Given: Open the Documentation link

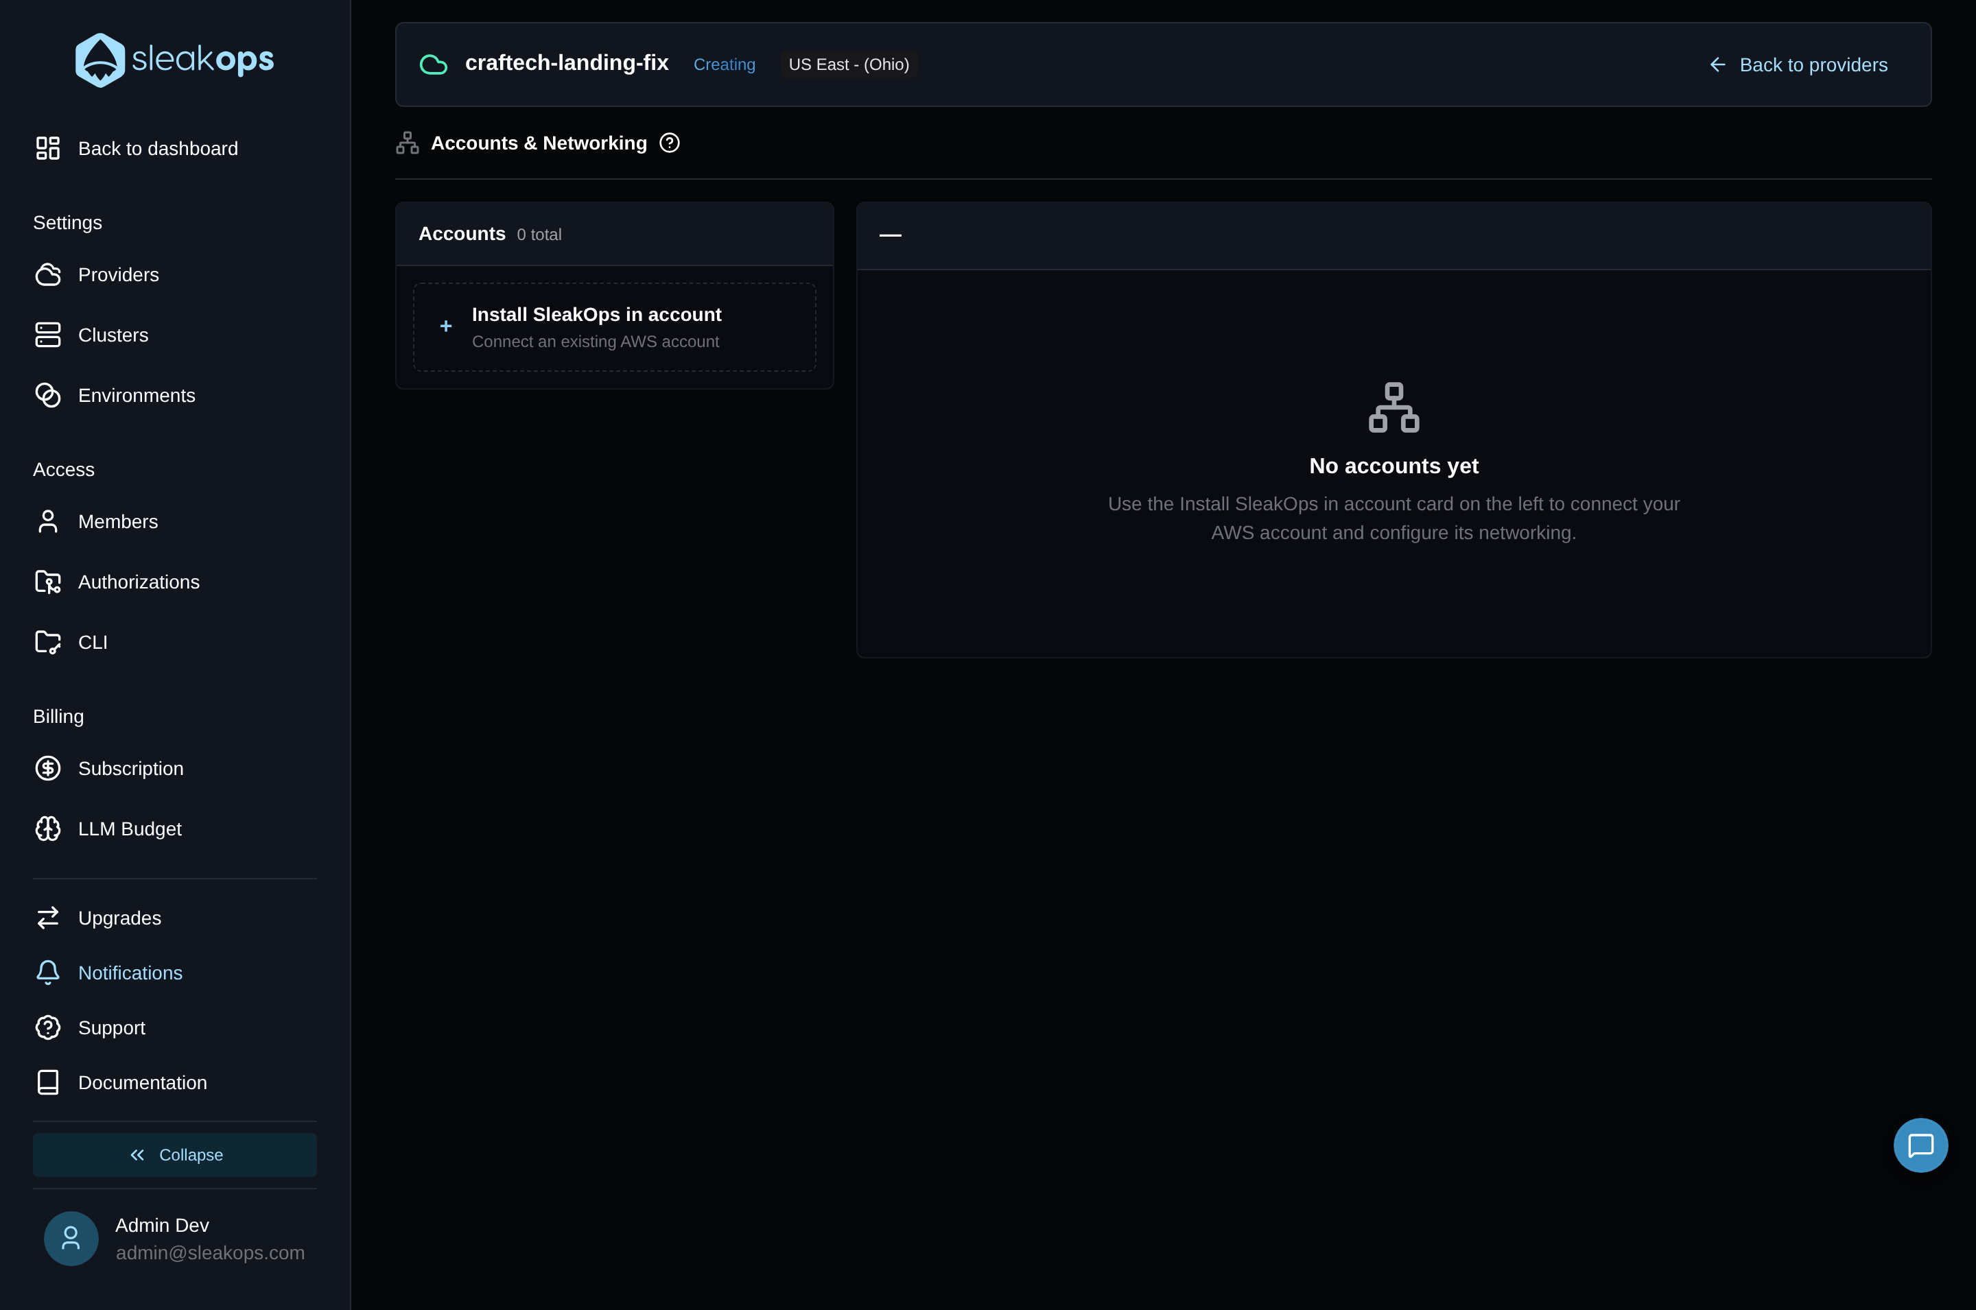Looking at the screenshot, I should pos(175,1082).
